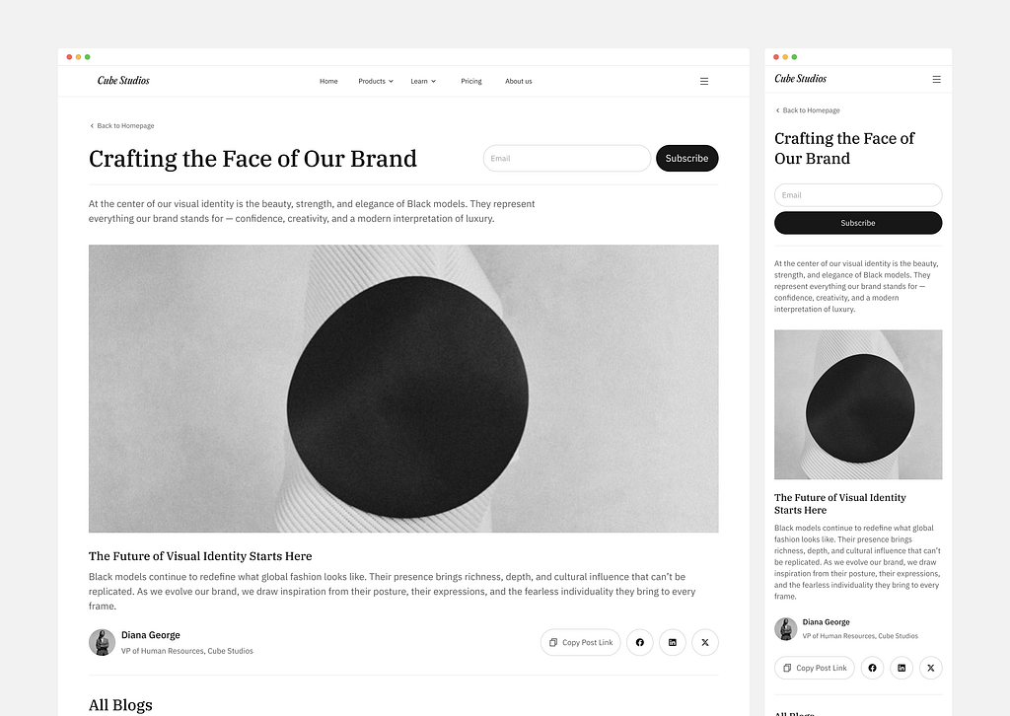This screenshot has width=1010, height=716.
Task: Click Copy Post Link
Action: pyautogui.click(x=580, y=642)
